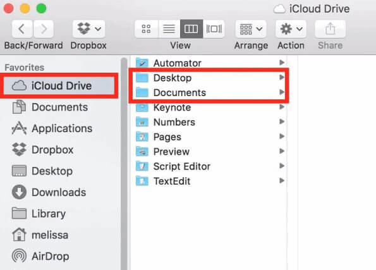
Task: Switch to icon view
Action: tap(146, 29)
